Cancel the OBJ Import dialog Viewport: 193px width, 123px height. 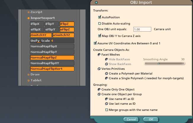(x=131, y=119)
